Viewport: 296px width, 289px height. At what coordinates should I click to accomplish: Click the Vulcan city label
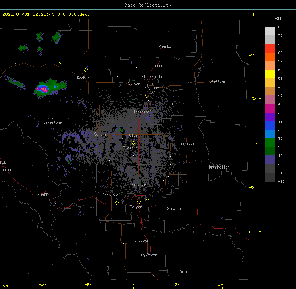tap(186, 272)
